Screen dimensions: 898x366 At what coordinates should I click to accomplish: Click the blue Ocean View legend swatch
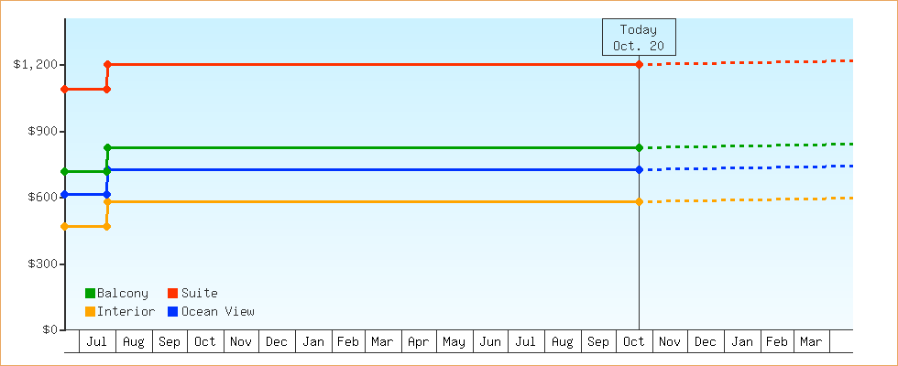click(x=173, y=311)
